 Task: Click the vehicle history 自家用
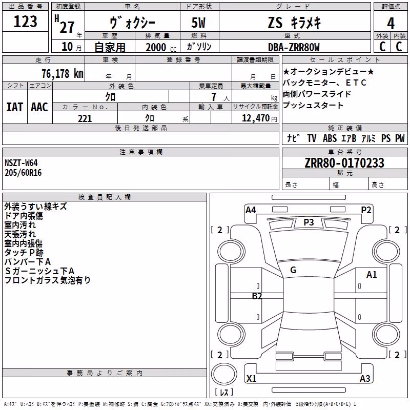110,47
